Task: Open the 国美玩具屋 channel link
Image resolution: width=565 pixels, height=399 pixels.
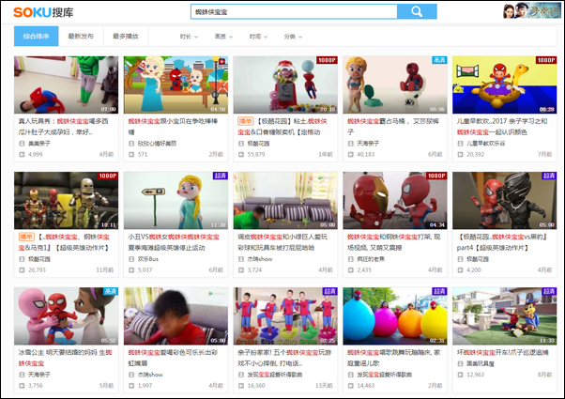Action: click(481, 363)
